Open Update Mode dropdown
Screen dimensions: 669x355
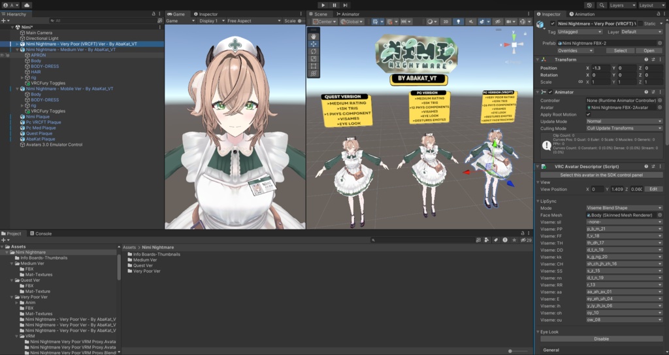point(624,122)
